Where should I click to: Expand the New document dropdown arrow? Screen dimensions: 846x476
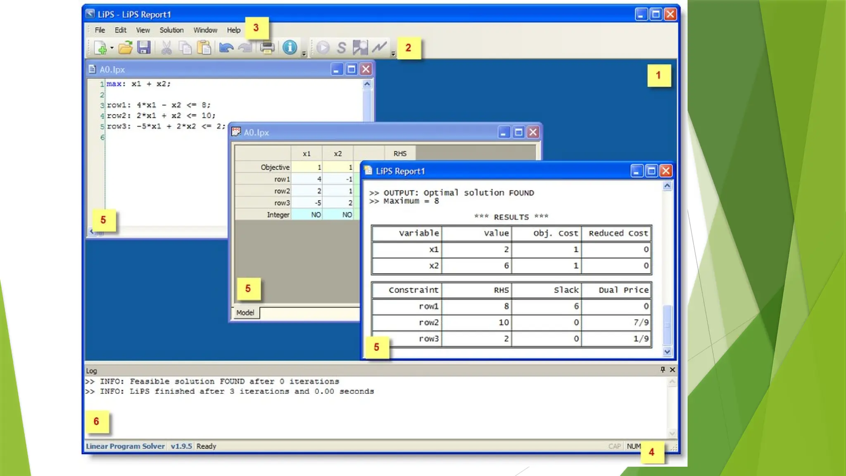click(x=112, y=48)
